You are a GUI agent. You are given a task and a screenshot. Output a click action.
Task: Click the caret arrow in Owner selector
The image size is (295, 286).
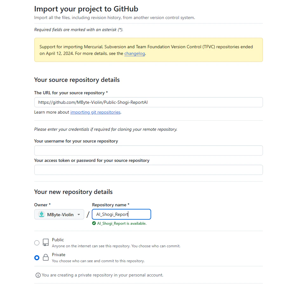pos(79,215)
